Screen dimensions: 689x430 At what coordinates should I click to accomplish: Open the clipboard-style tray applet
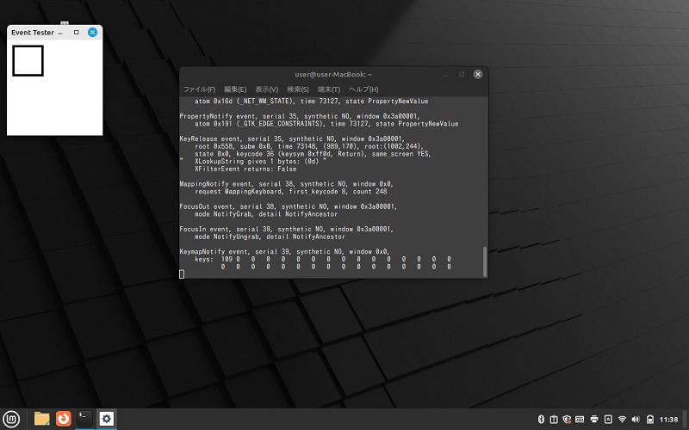(x=554, y=419)
